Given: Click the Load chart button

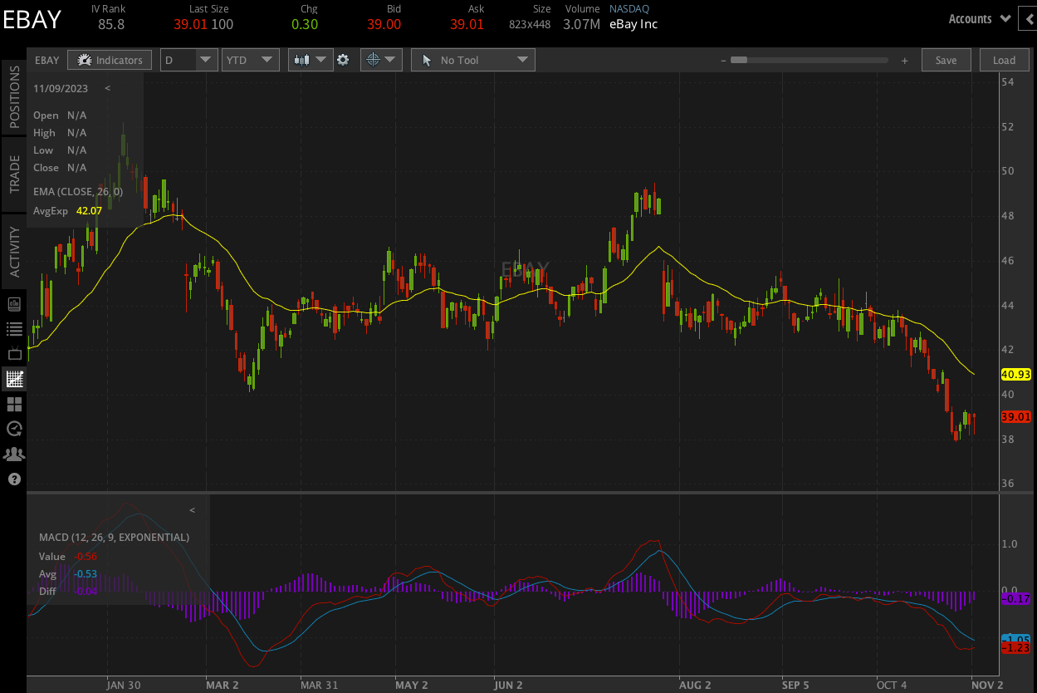Looking at the screenshot, I should pos(1004,60).
